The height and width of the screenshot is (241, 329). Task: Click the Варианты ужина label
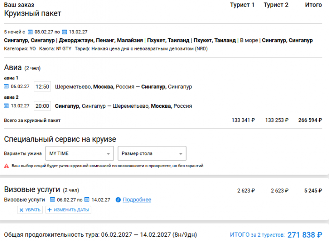[23, 153]
